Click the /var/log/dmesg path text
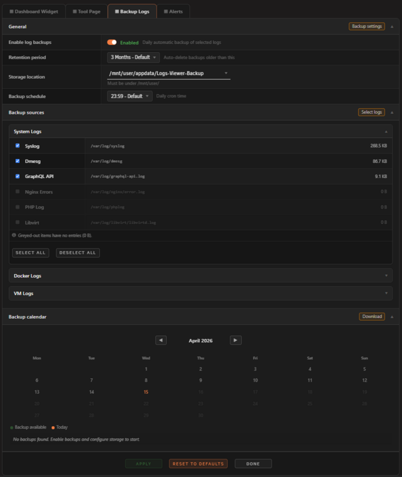This screenshot has height=477, width=402. coord(106,162)
